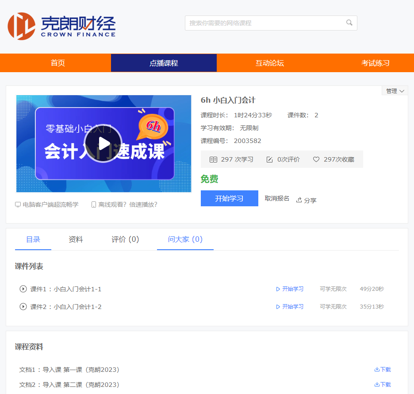Click the 课程资料 heading
The height and width of the screenshot is (394, 414).
(29, 347)
